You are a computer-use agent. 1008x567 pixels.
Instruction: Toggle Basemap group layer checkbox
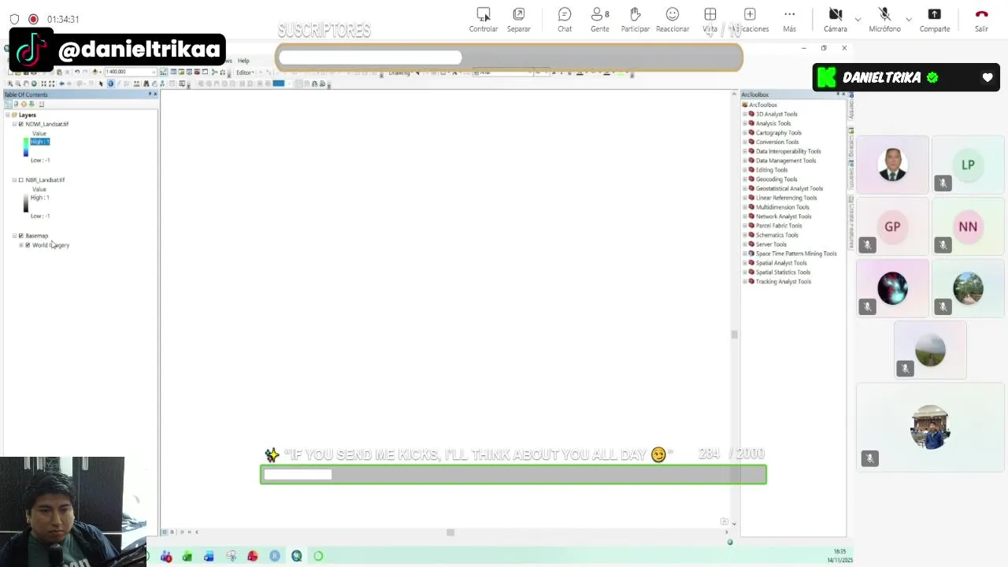(20, 235)
